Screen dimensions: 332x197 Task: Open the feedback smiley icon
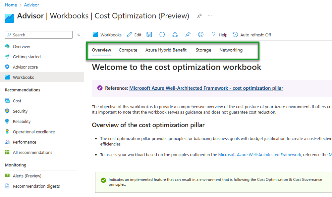point(201,35)
